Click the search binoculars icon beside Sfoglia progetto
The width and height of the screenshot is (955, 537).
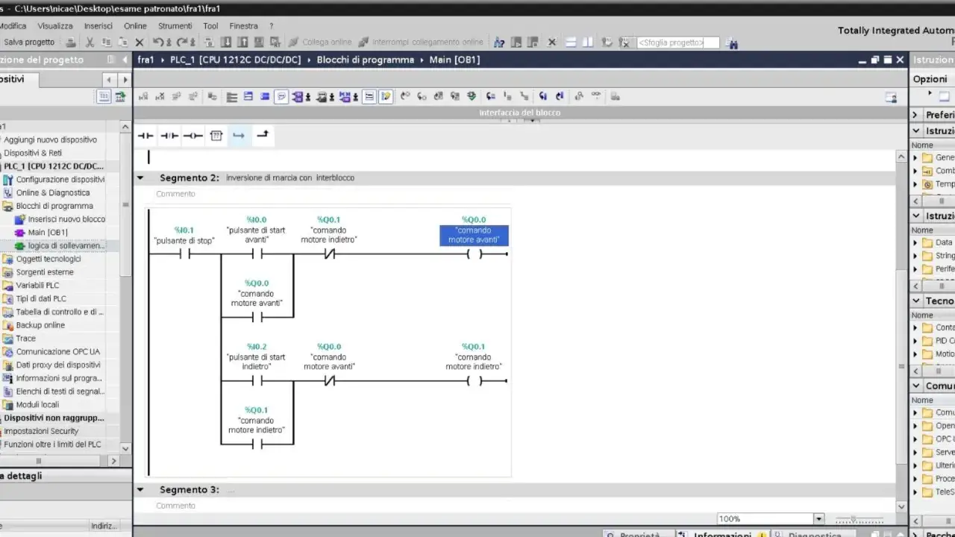pos(731,43)
